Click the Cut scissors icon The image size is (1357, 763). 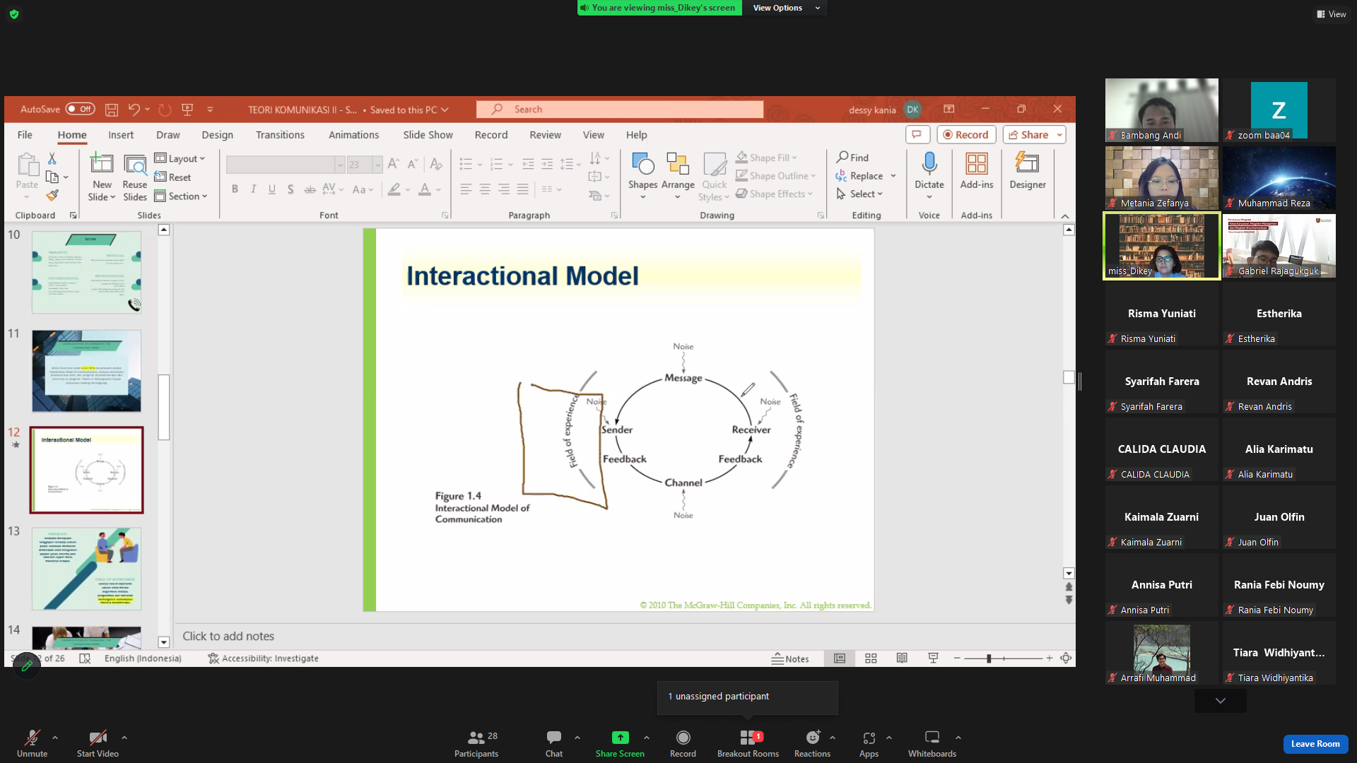pyautogui.click(x=52, y=158)
